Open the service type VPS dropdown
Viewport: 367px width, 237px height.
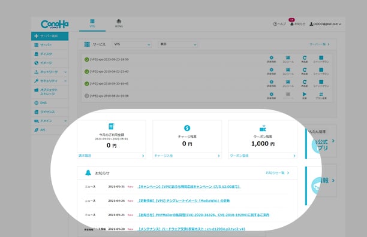132,44
